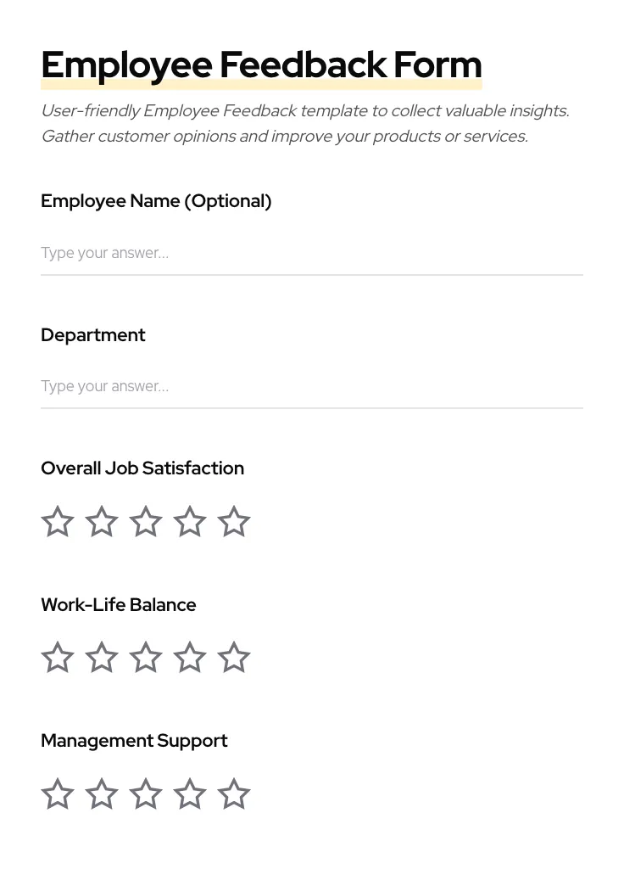Give Management Support 3 stars

(146, 793)
